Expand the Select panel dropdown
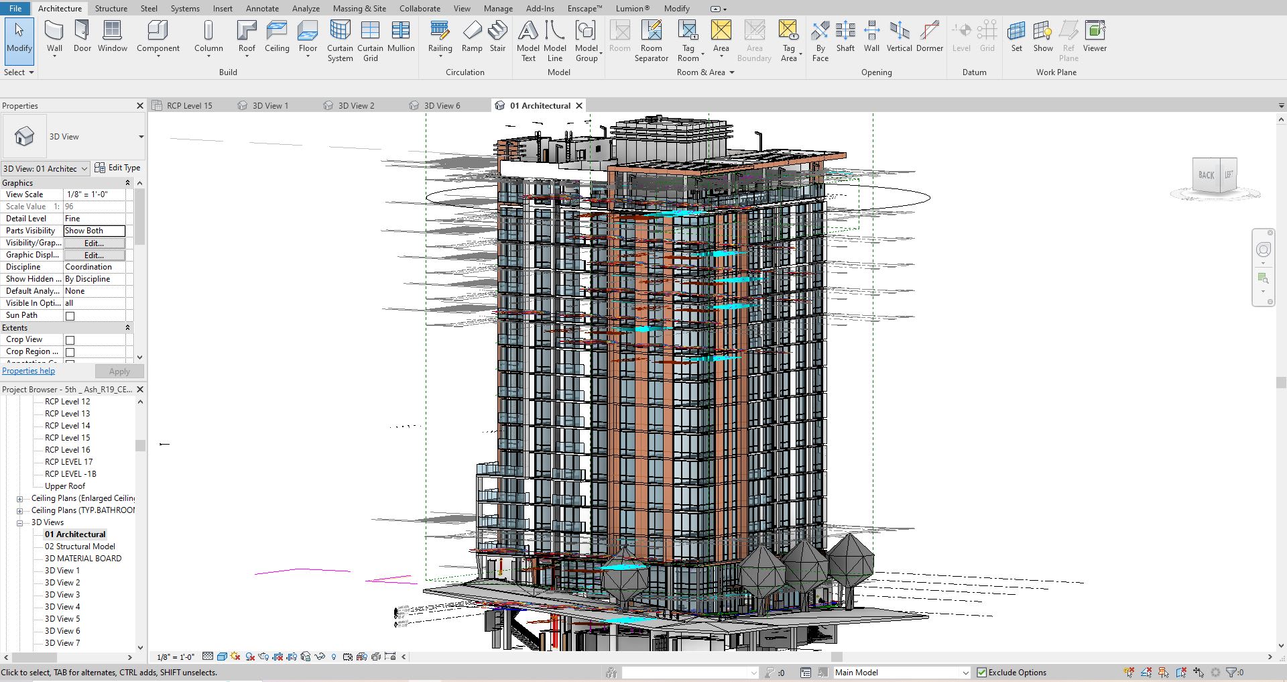 tap(19, 72)
